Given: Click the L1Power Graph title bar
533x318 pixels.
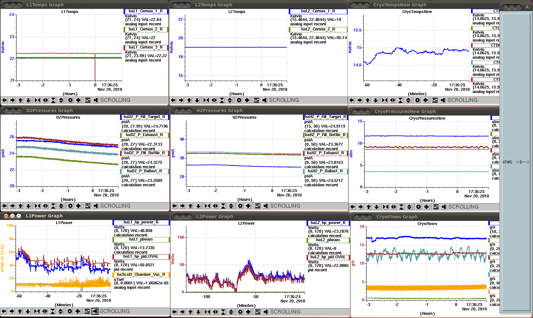Looking at the screenshot, I should click(x=85, y=216).
